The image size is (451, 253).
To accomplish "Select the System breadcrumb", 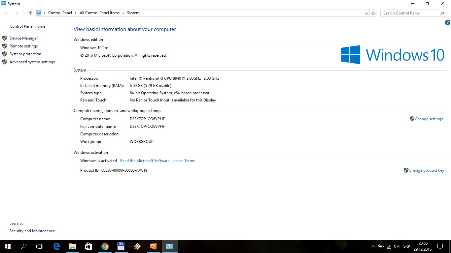I will click(x=133, y=13).
